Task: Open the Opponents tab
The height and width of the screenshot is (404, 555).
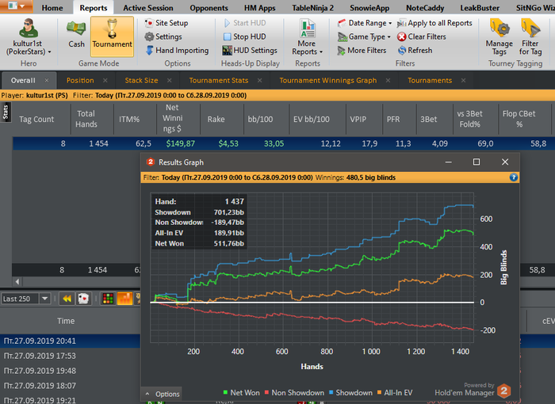Action: [209, 8]
